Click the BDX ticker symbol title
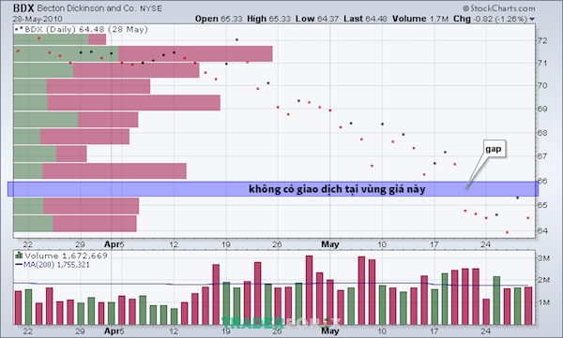Viewport: 563px width, 338px height. [x=23, y=7]
